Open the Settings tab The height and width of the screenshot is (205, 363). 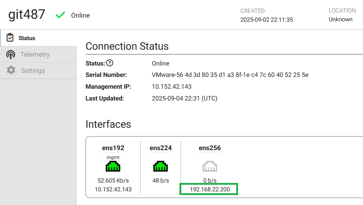tap(33, 70)
